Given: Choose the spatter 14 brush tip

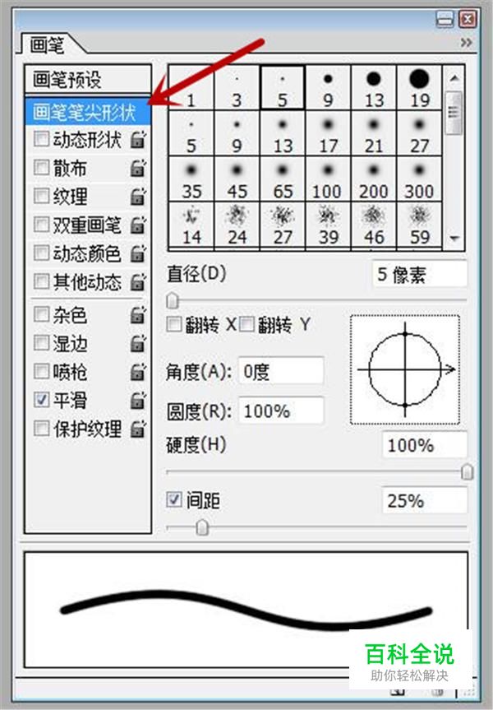Looking at the screenshot, I should point(191,225).
